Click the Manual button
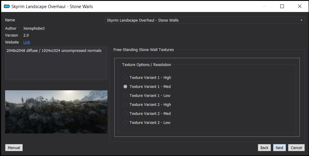 tap(14, 148)
